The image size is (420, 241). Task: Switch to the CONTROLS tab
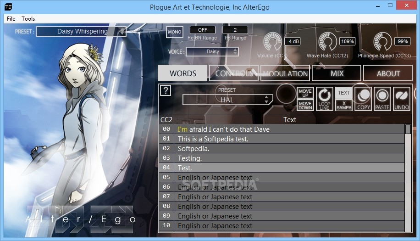click(x=234, y=73)
